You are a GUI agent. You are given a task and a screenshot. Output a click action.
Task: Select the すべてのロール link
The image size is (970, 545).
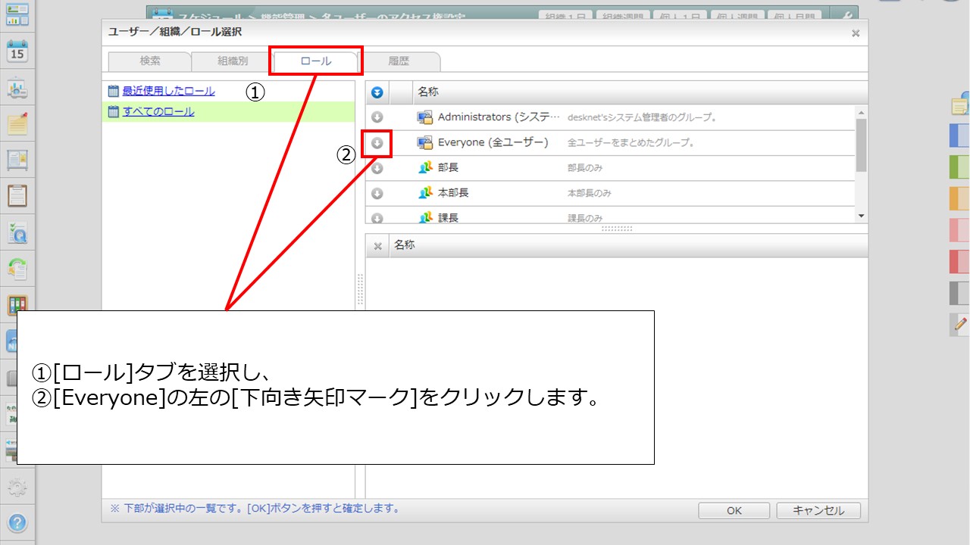coord(158,112)
